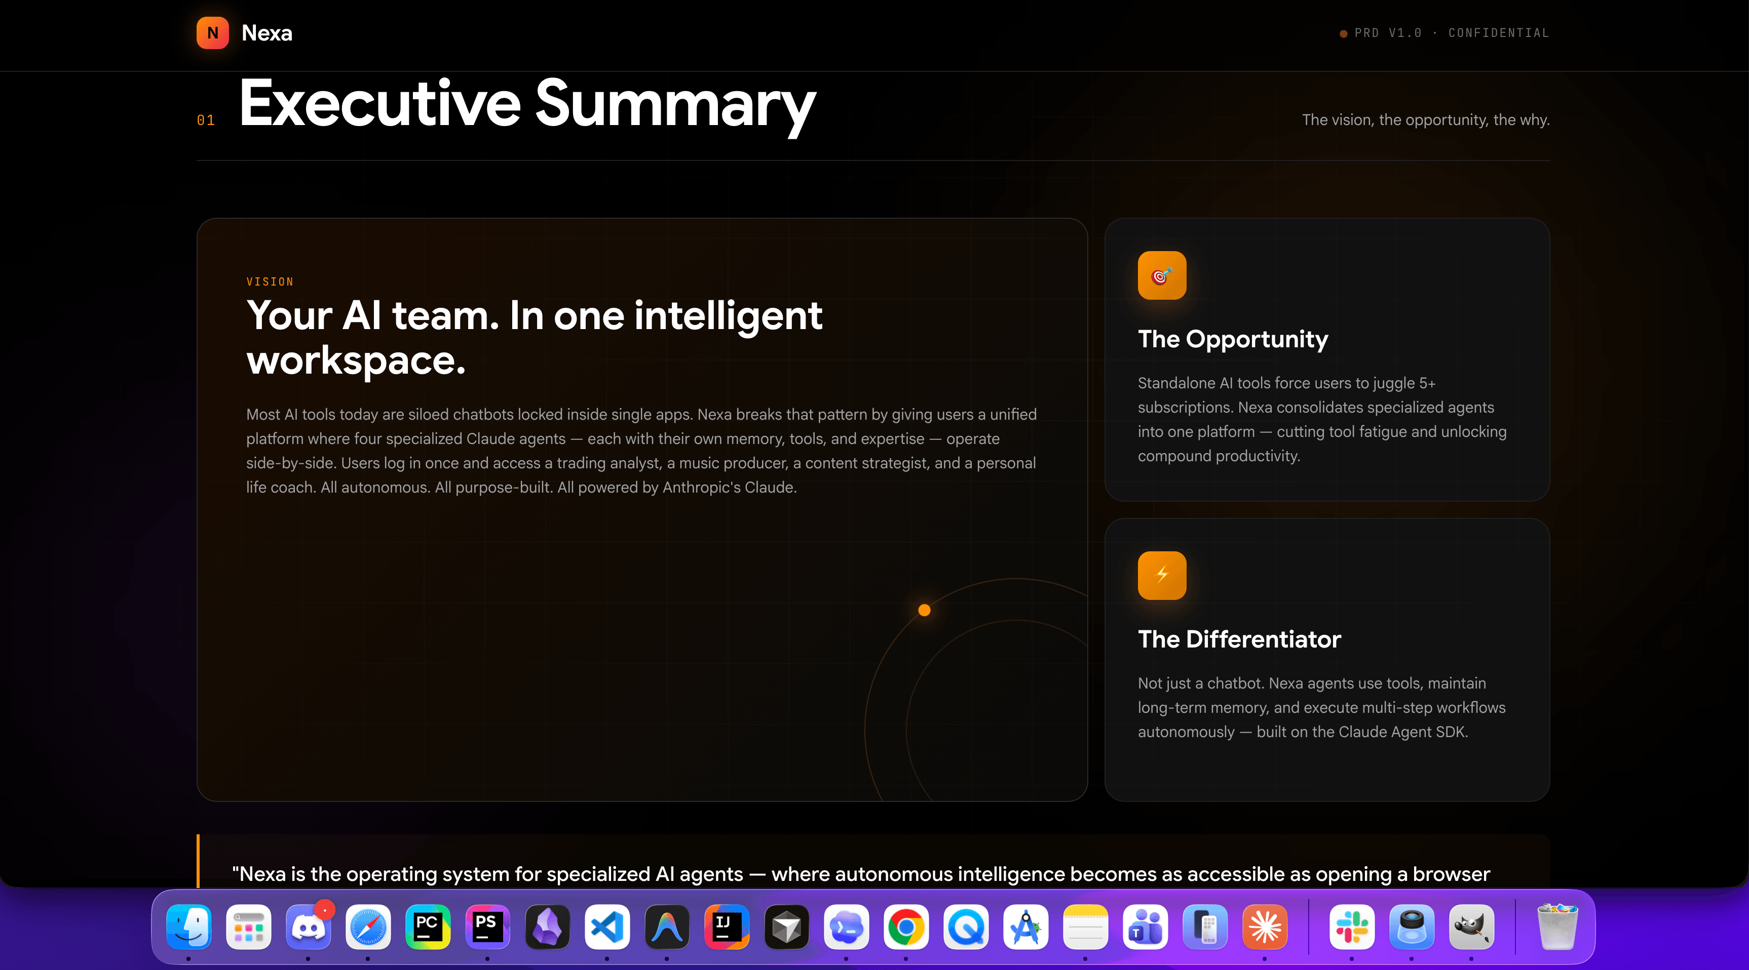
Task: Open the phone mirroring app icon in the dock
Action: pos(1204,926)
